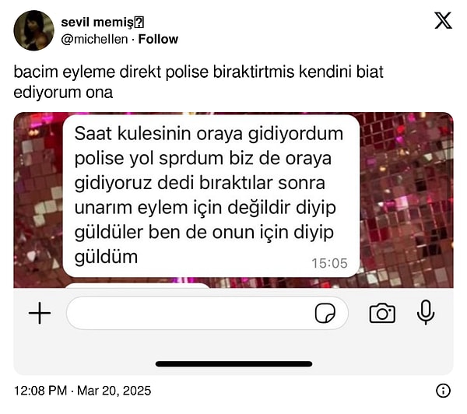Open the sticker picker icon

(x=325, y=313)
